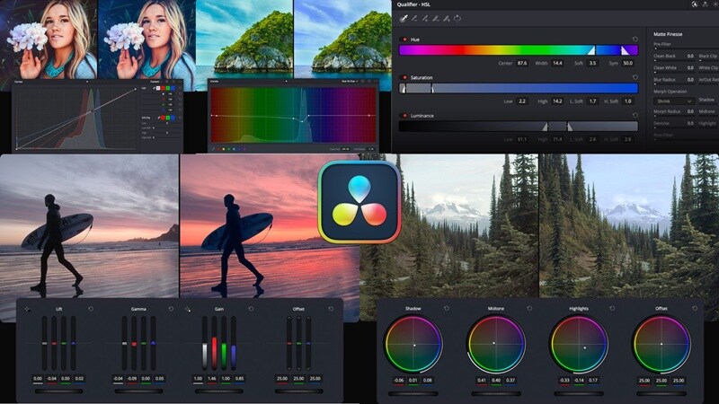The image size is (719, 404).
Task: Select the picker subtract tool in Qualifier
Action: (x=414, y=18)
